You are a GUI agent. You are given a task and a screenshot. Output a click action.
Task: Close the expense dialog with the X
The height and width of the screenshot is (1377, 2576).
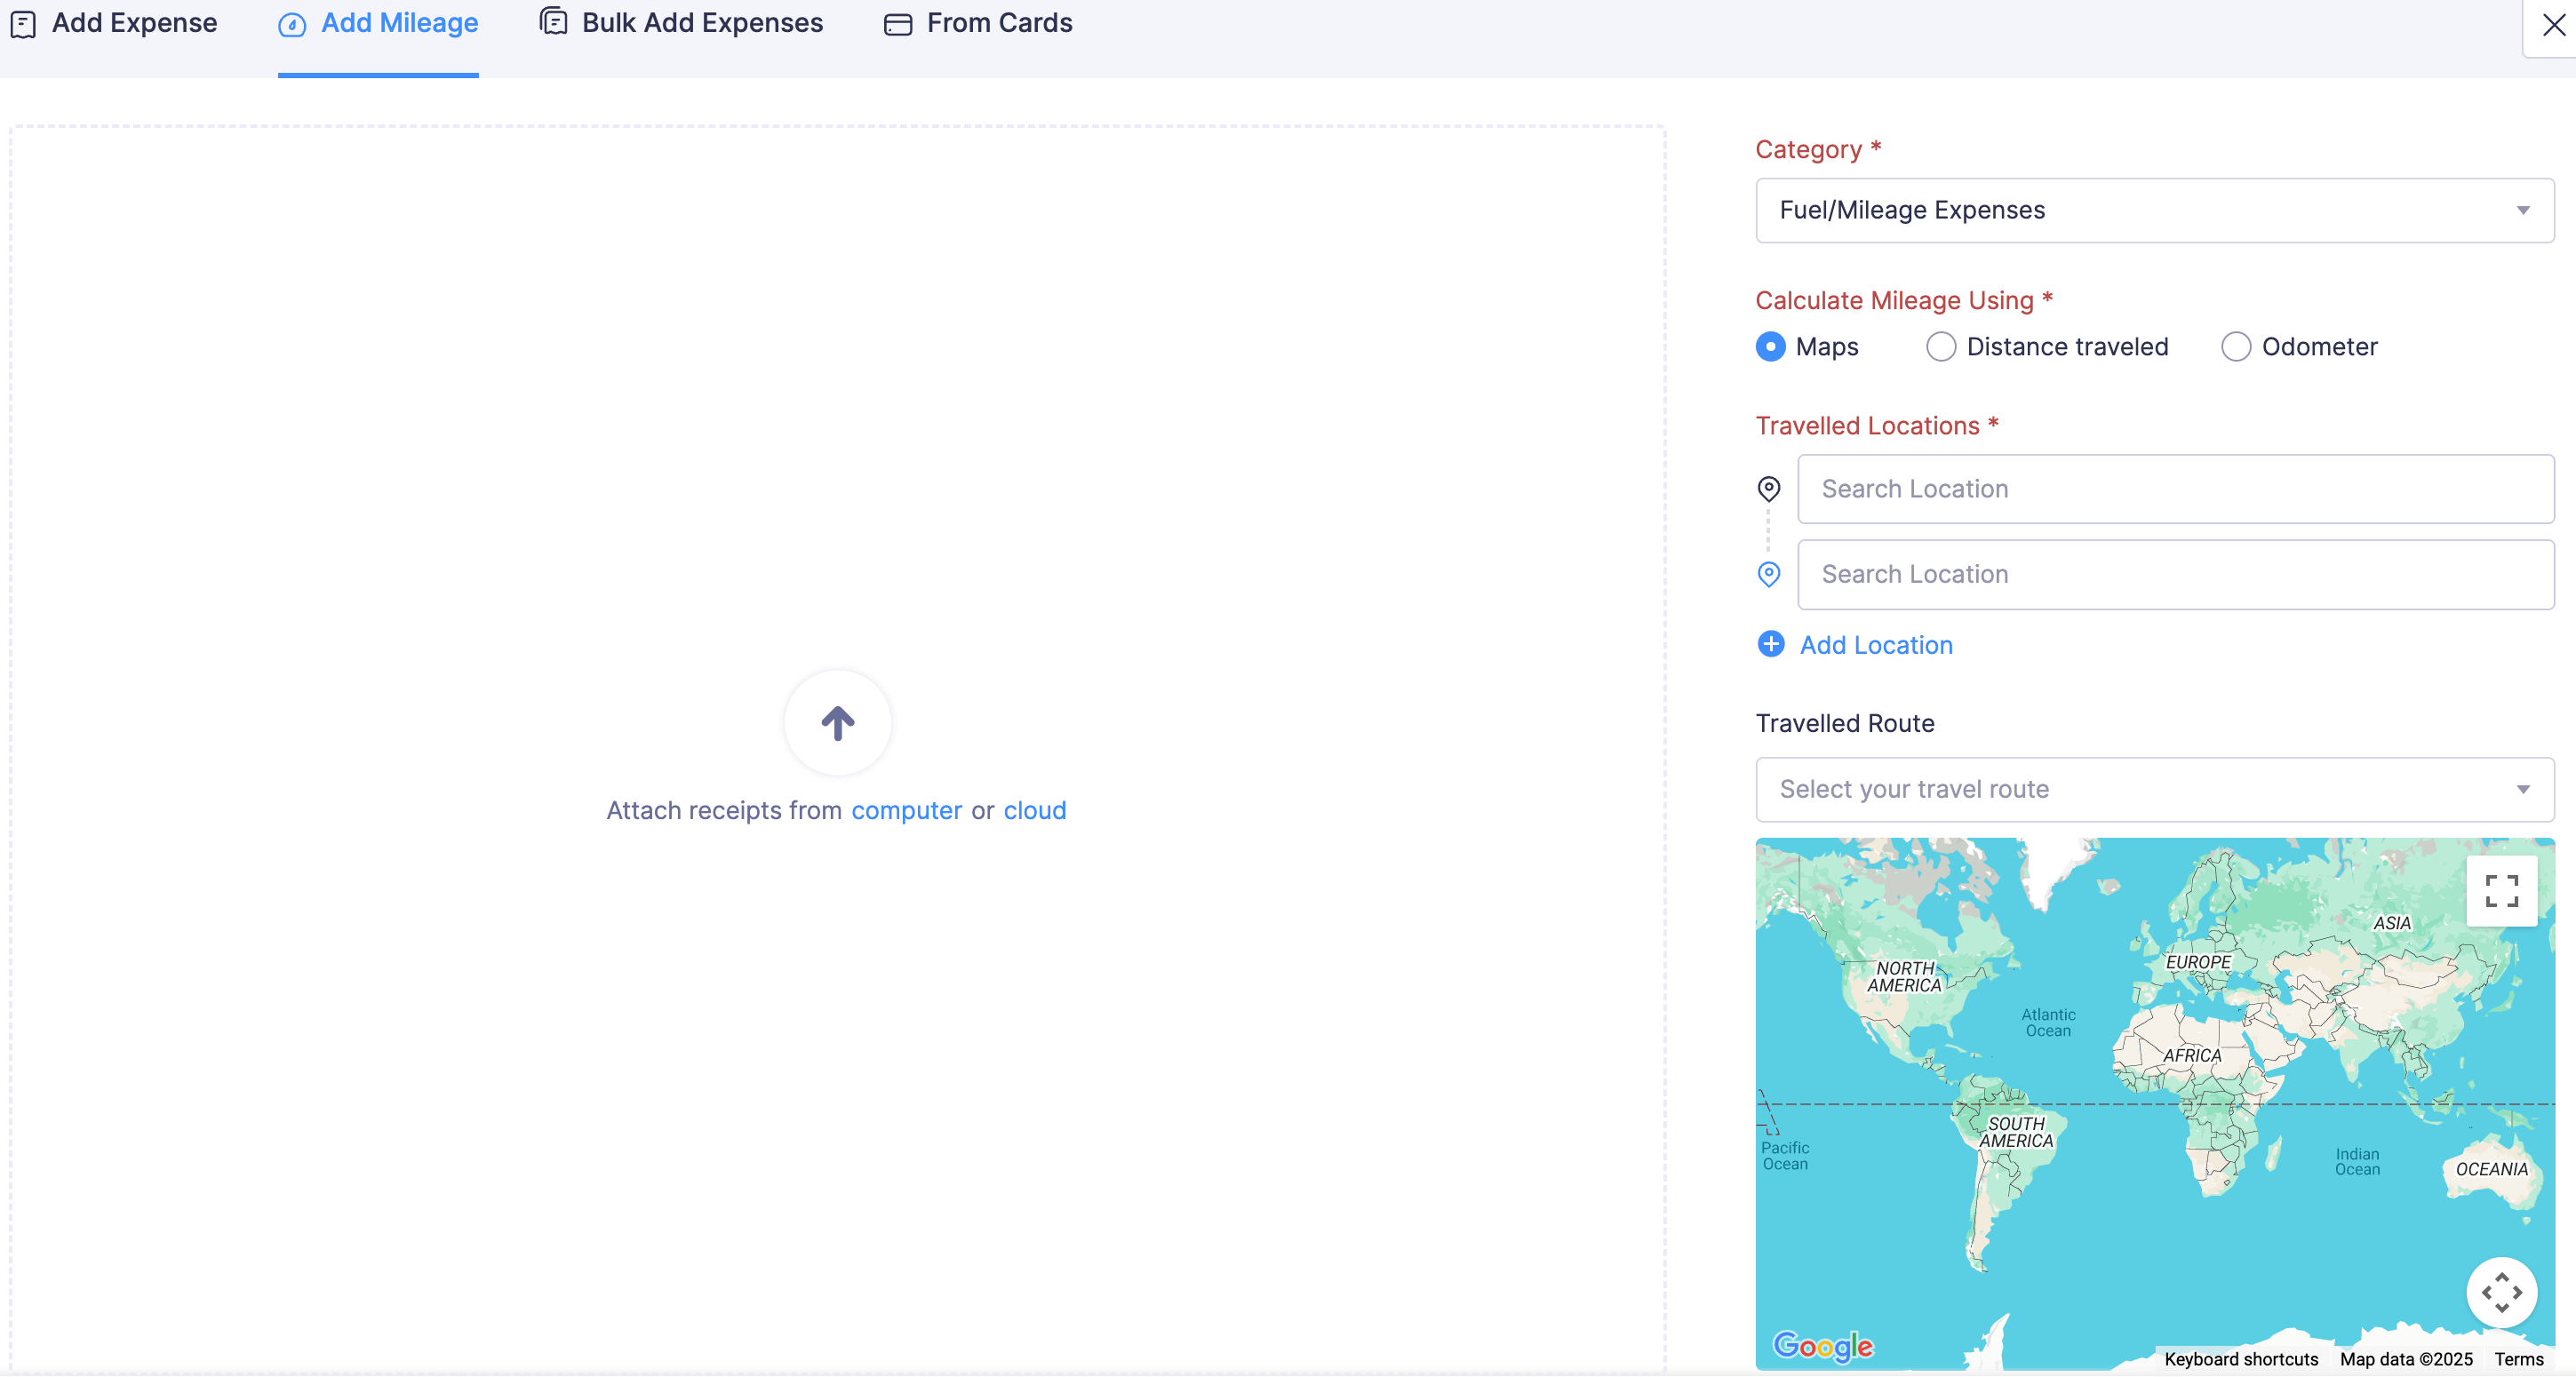2553,25
